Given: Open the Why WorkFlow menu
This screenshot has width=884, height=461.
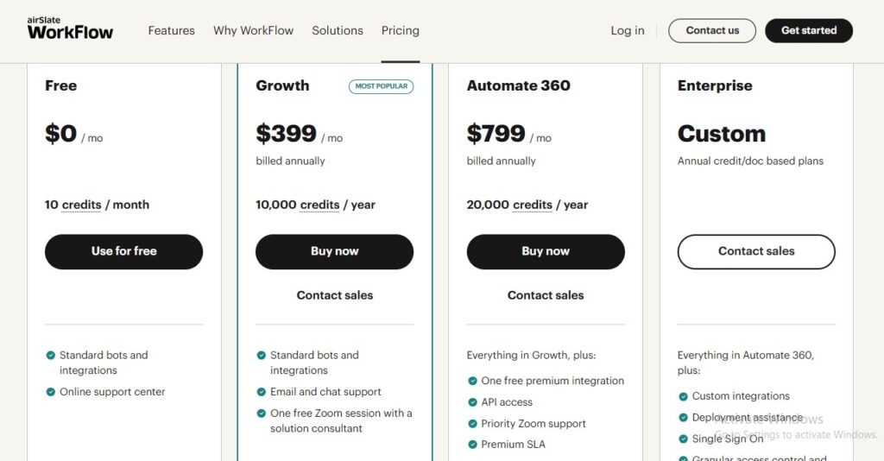Looking at the screenshot, I should point(253,30).
